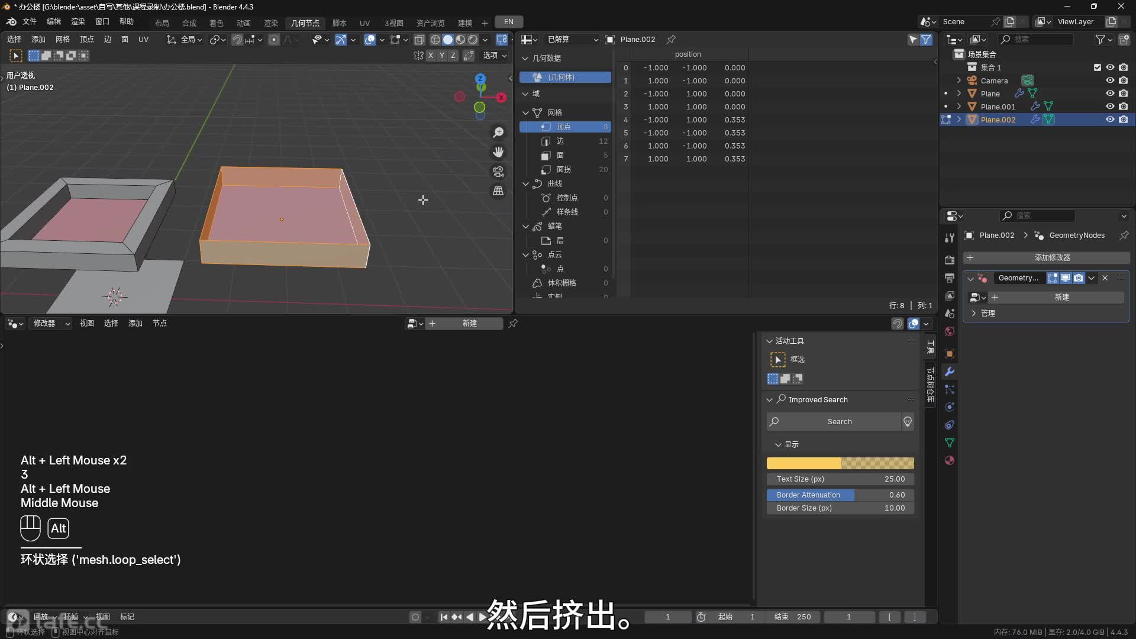Open the 全局 transform orientation dropdown

click(185, 40)
